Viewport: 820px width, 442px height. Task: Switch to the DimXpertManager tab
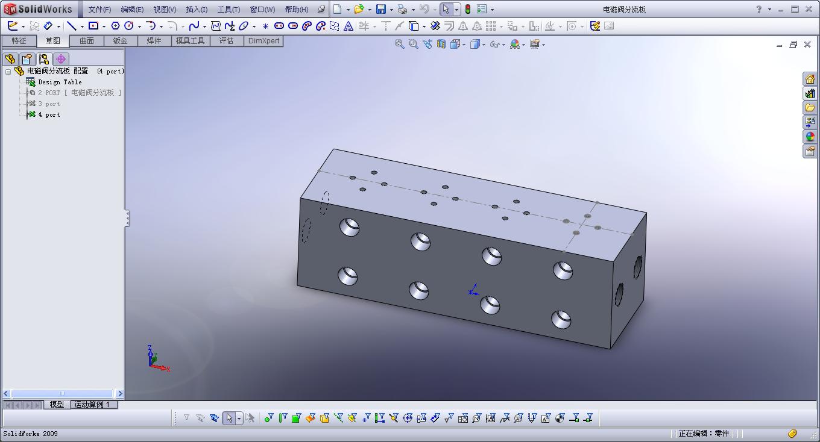60,59
